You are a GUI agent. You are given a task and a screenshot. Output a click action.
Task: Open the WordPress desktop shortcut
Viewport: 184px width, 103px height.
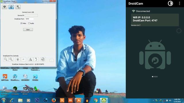pos(15,78)
